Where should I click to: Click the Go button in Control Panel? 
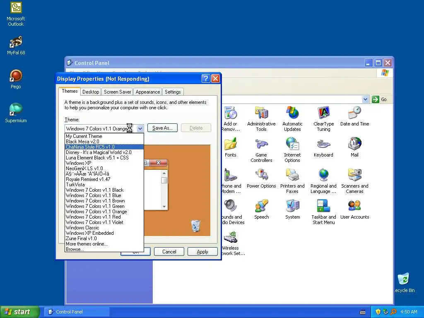coord(379,99)
